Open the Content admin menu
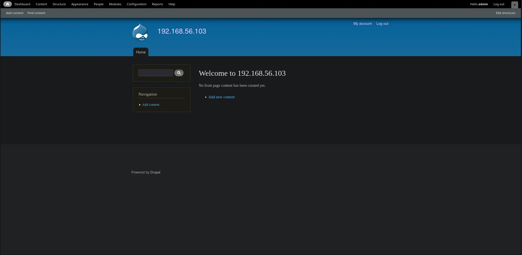 pyautogui.click(x=41, y=4)
